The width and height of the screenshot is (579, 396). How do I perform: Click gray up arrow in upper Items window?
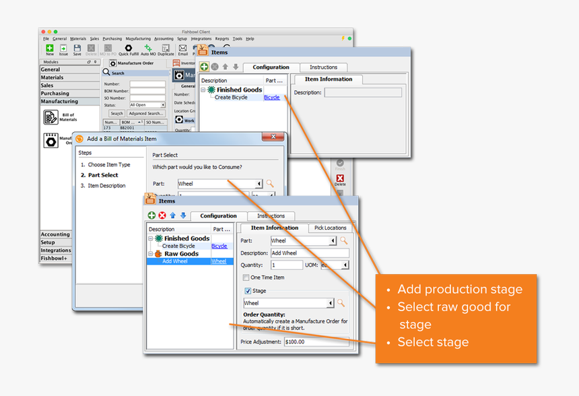click(x=226, y=67)
